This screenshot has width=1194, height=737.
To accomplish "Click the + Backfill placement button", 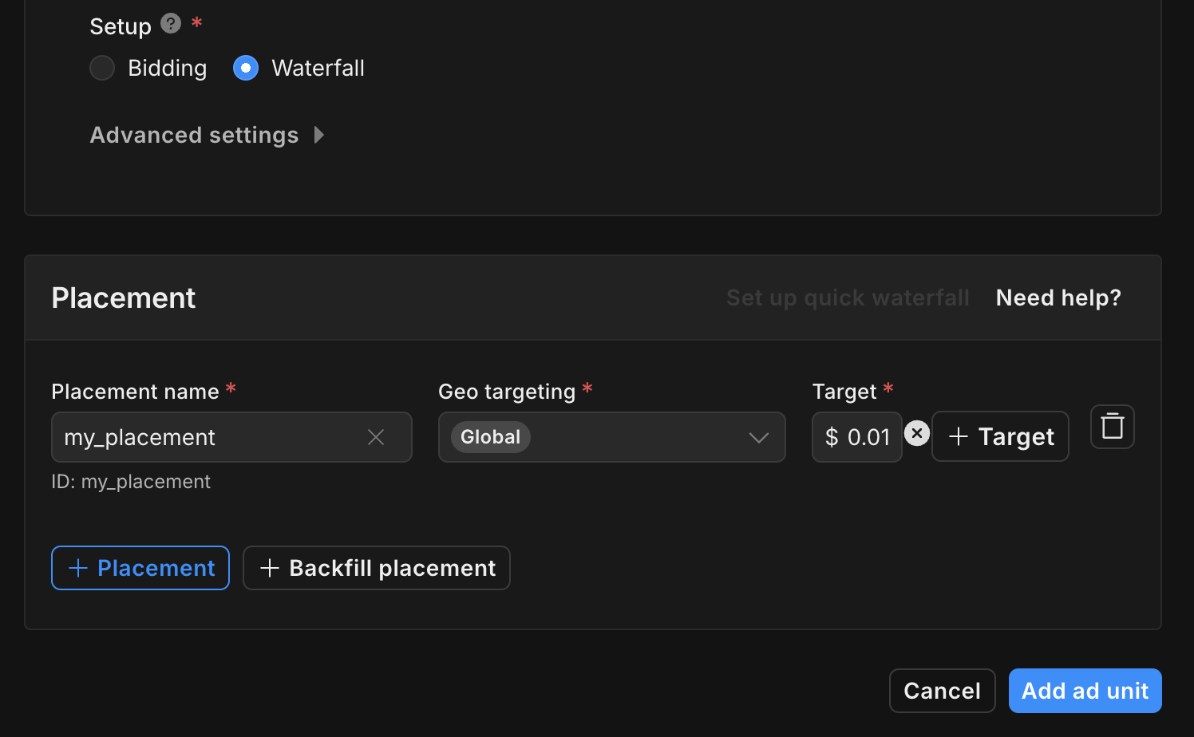I will pyautogui.click(x=377, y=568).
